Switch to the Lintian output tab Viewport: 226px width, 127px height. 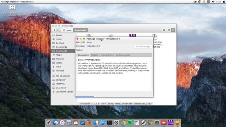coord(123,55)
